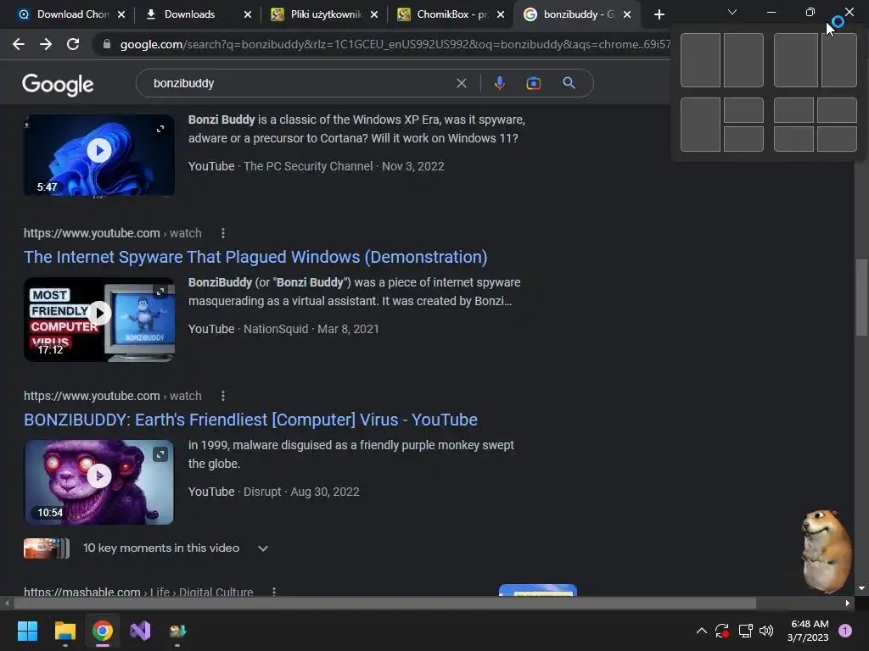Open Google Lens image search camera icon
869x651 pixels.
tap(533, 83)
